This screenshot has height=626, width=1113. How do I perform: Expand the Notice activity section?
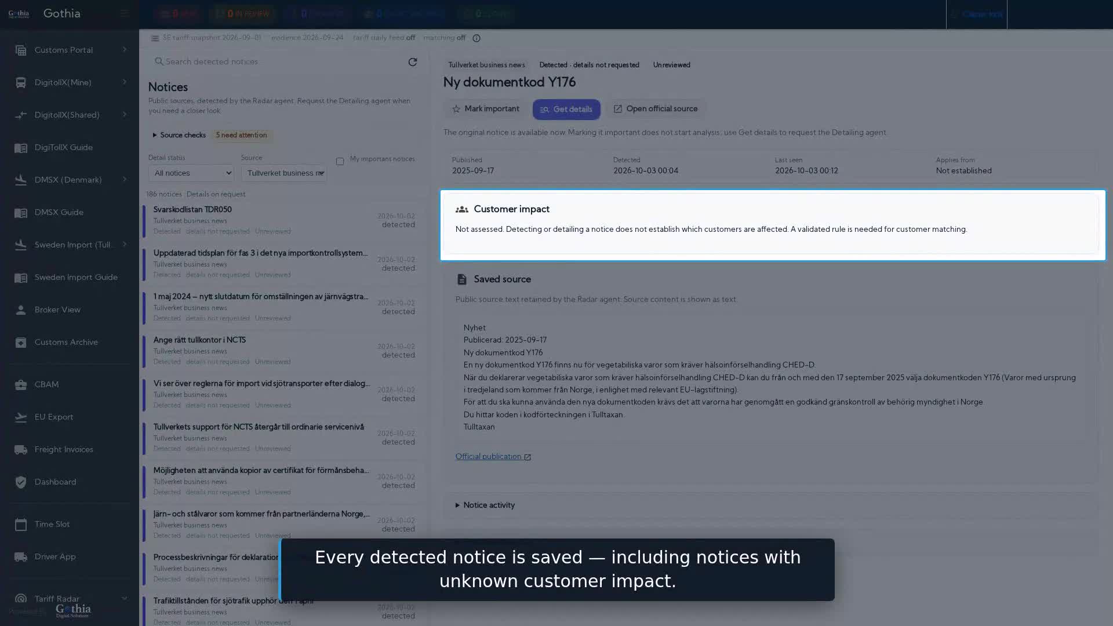[x=485, y=505]
